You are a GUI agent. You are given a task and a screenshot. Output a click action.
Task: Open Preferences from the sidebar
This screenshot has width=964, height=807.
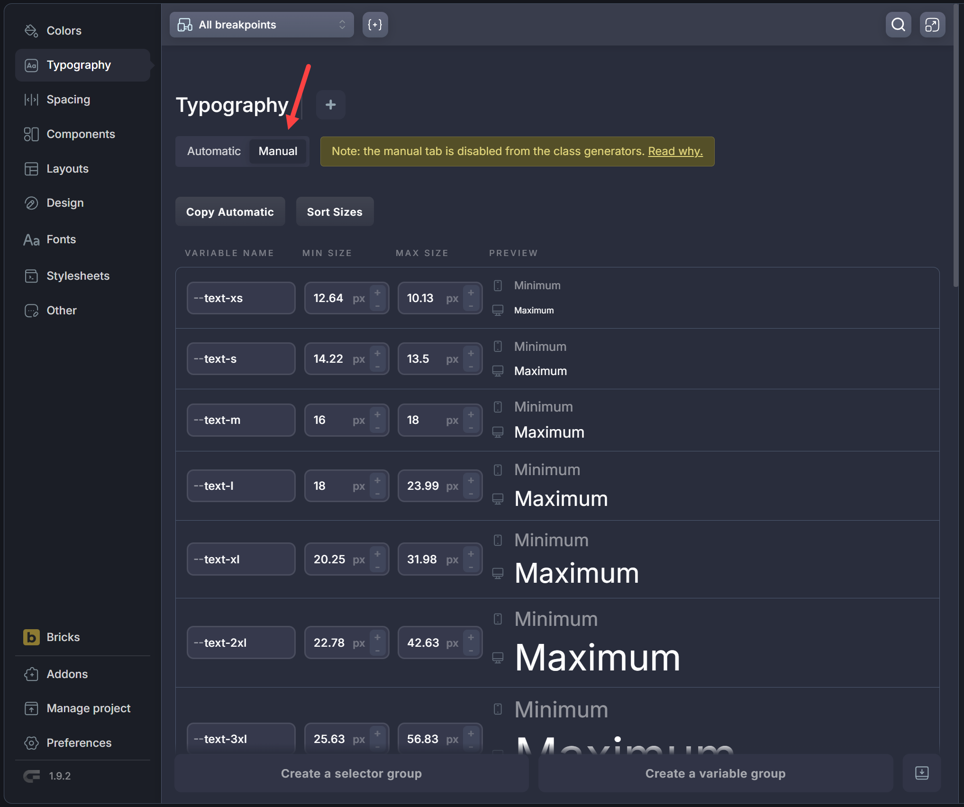coord(79,743)
